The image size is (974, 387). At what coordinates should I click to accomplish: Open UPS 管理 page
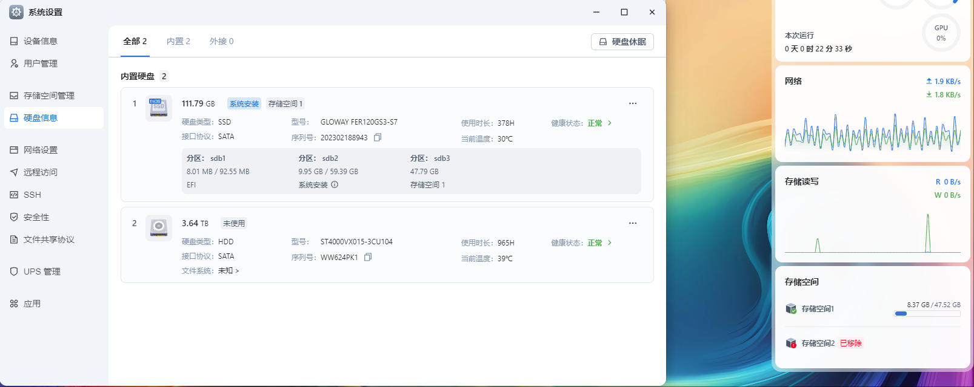(53, 272)
